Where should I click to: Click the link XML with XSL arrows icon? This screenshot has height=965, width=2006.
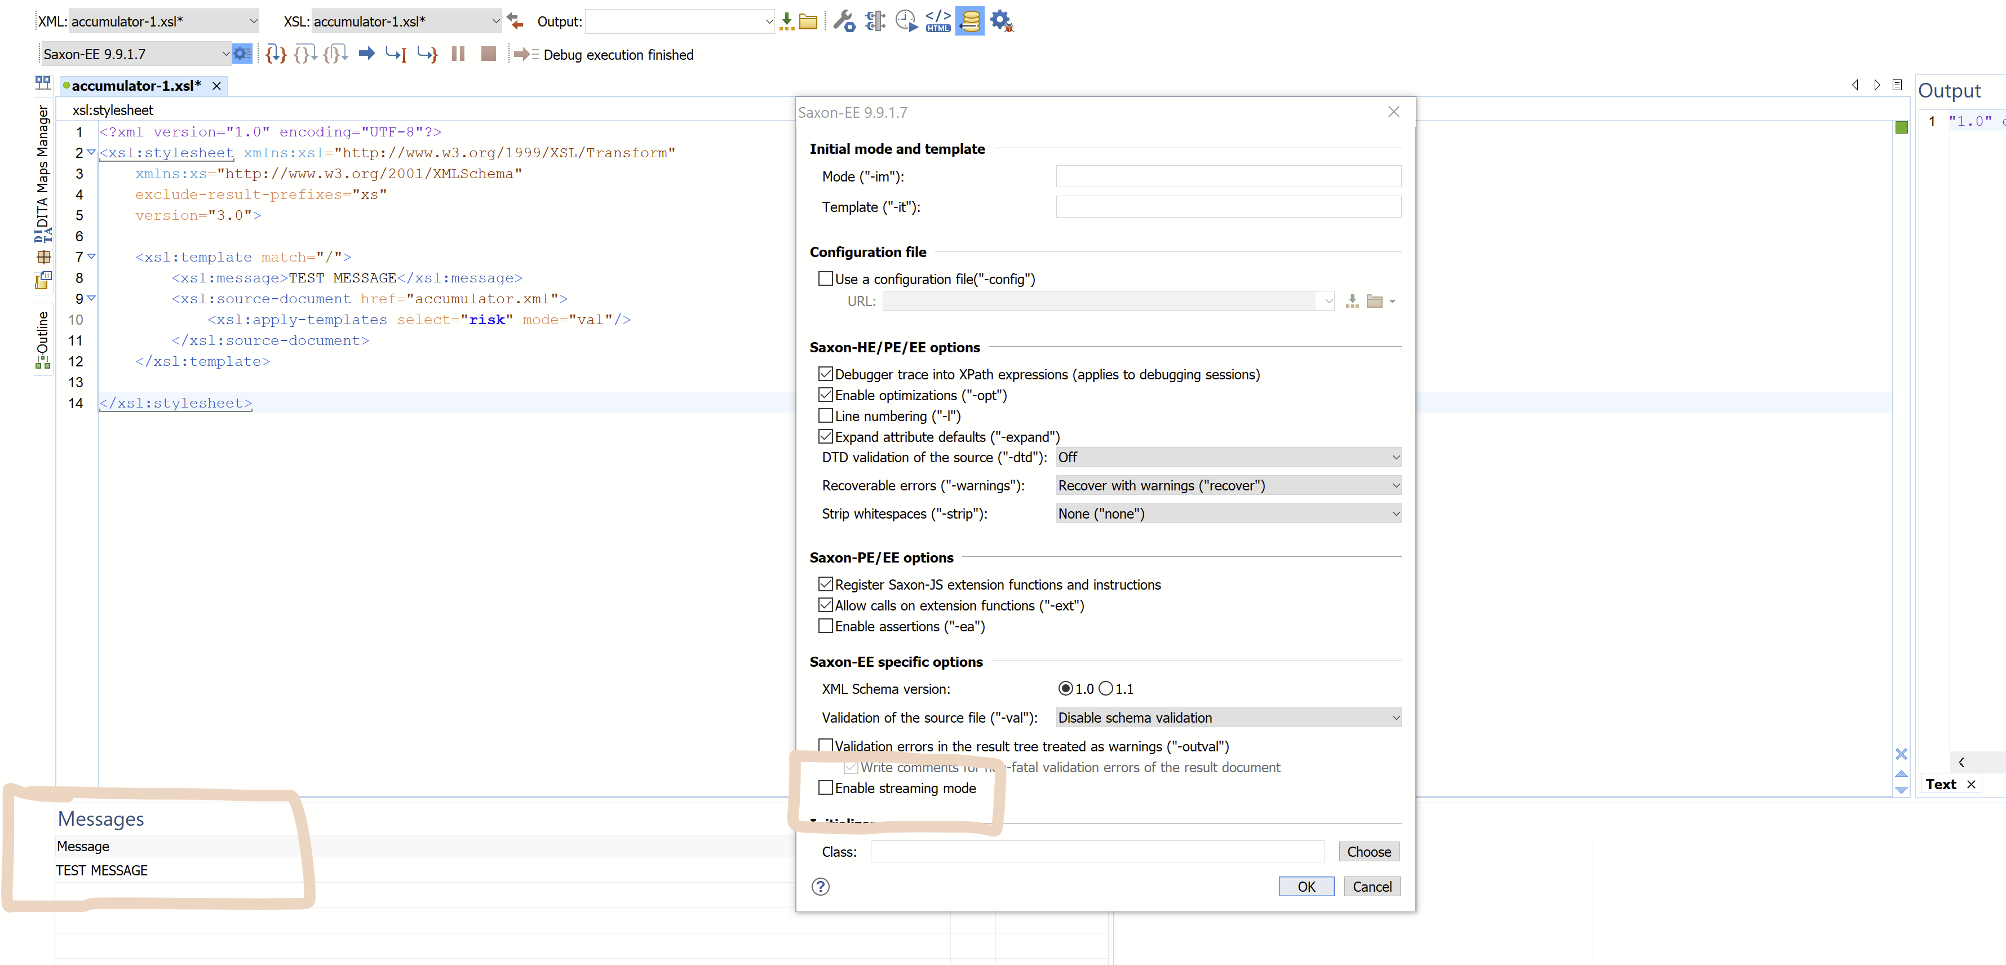[x=515, y=21]
